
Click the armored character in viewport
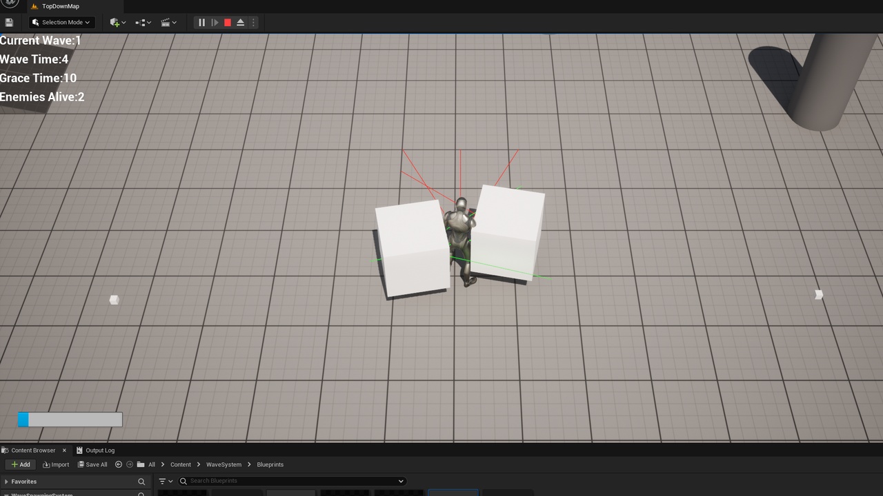click(461, 241)
